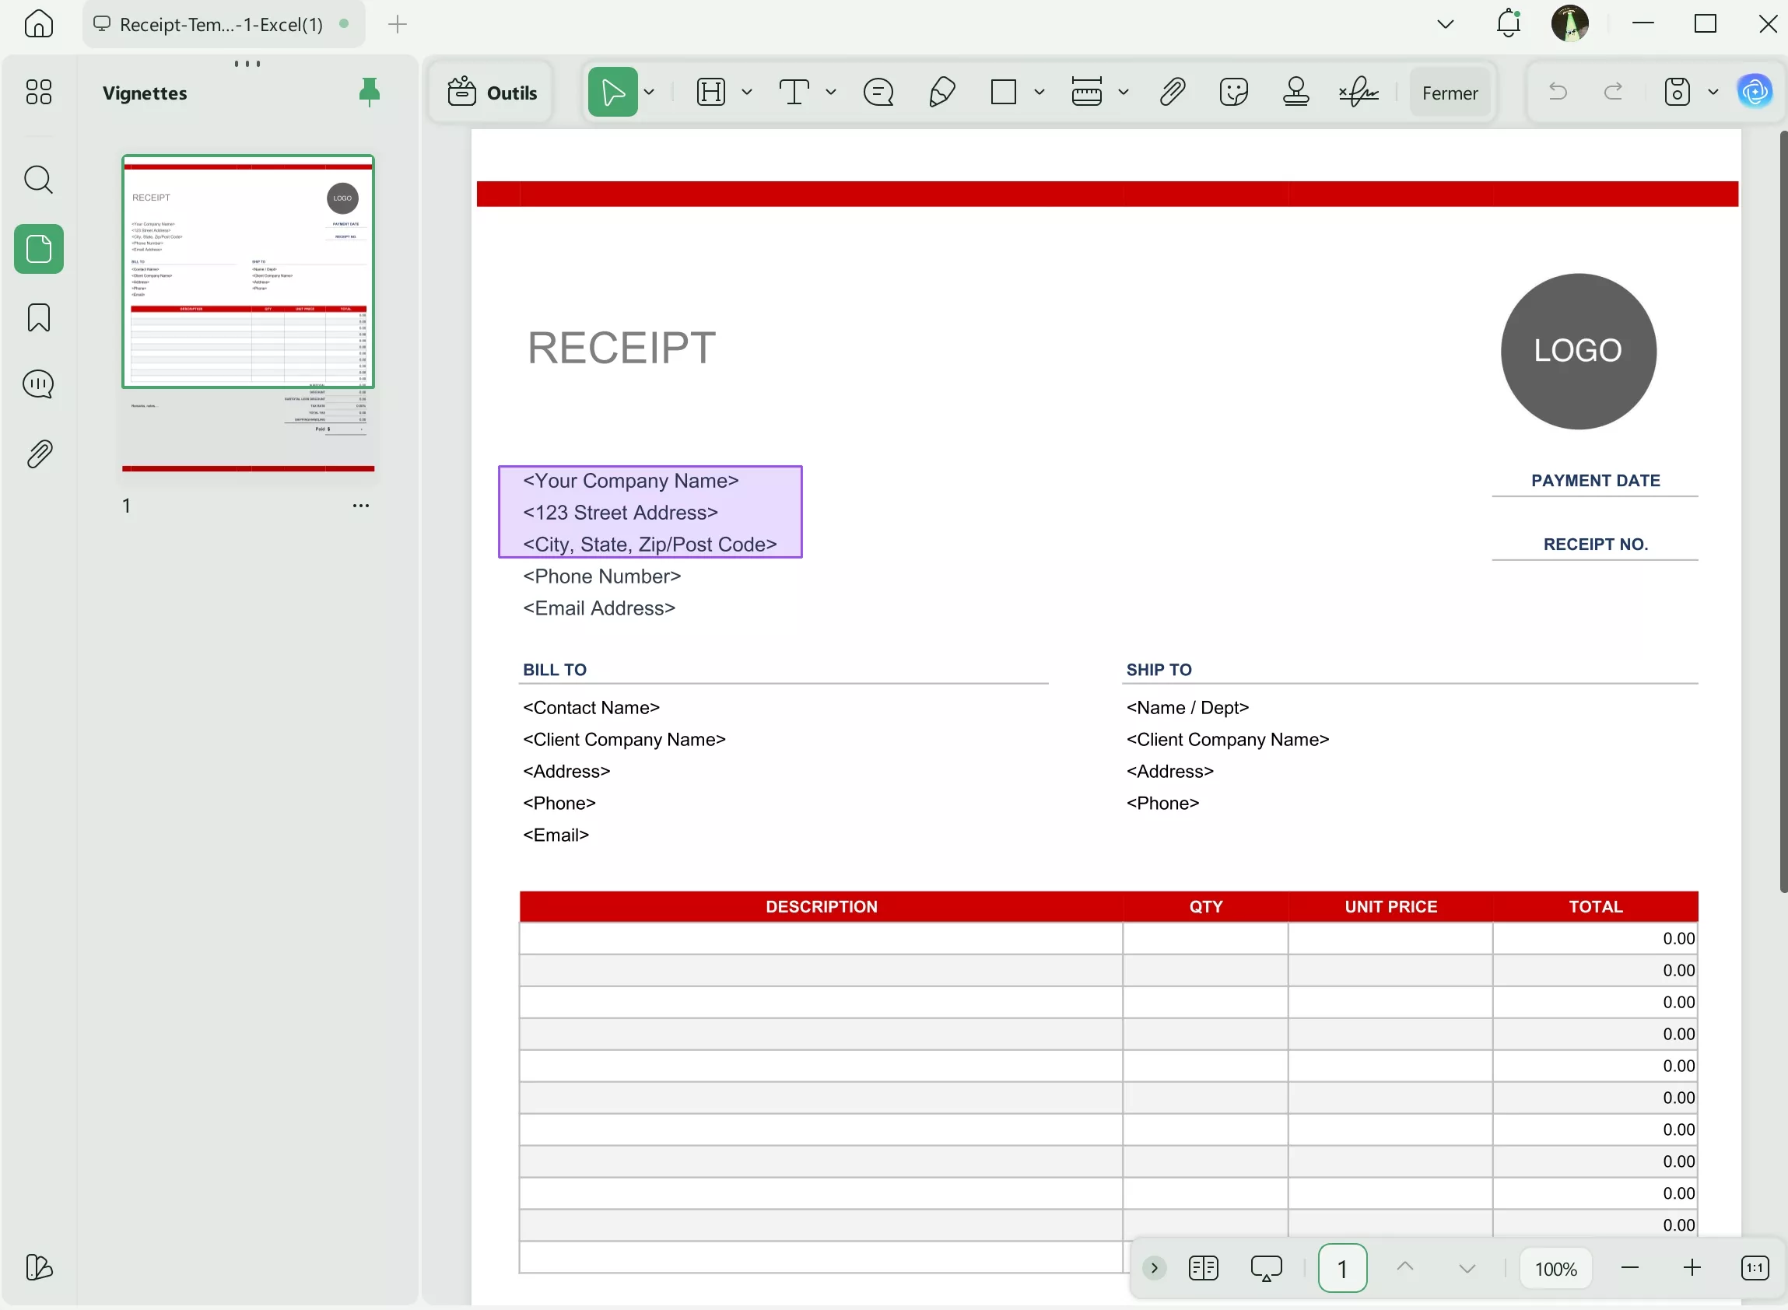Viewport: 1788px width, 1310px height.
Task: Select the sticker tool
Action: coord(1234,92)
